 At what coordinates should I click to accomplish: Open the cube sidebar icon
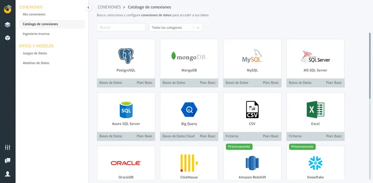[x=7, y=38]
